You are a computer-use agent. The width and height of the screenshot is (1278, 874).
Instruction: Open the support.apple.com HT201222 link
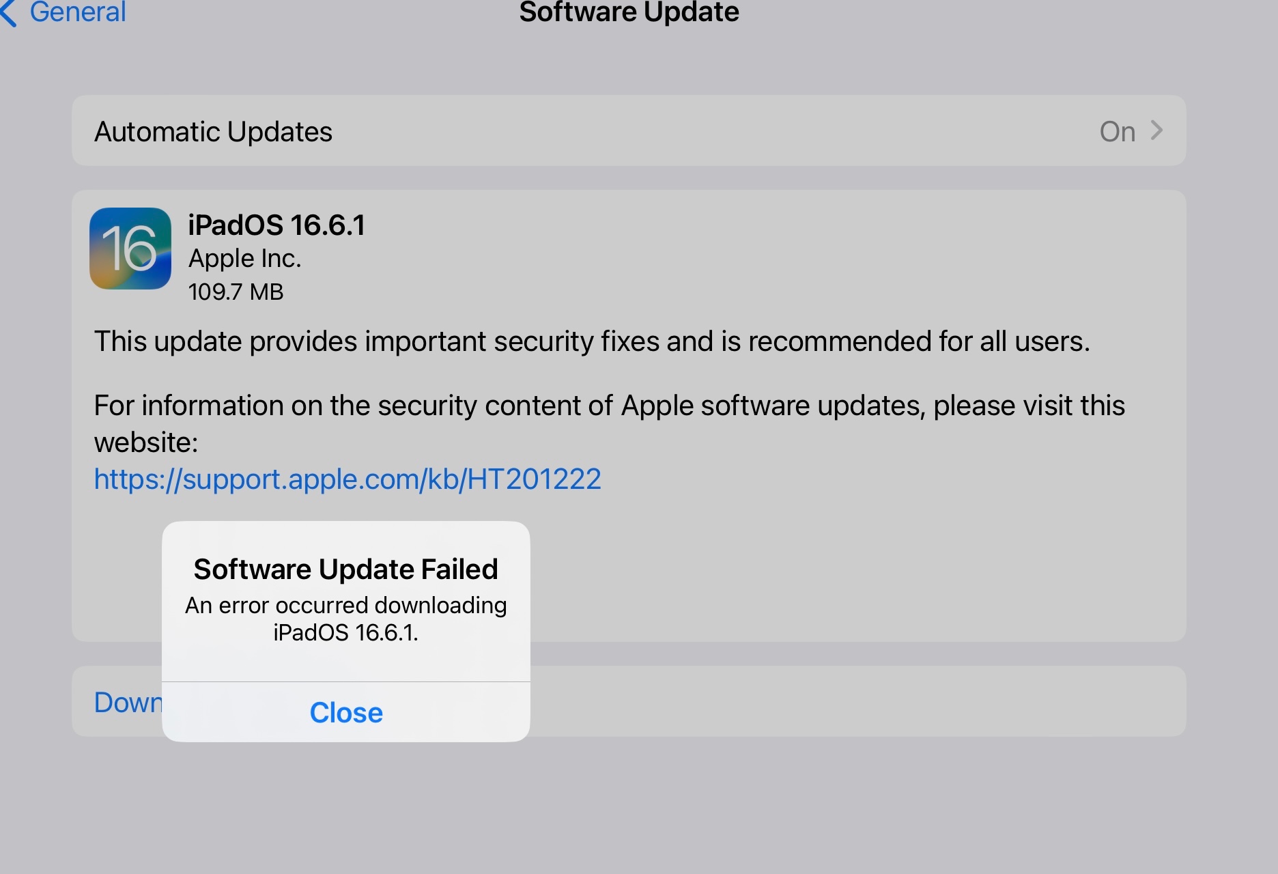click(347, 479)
